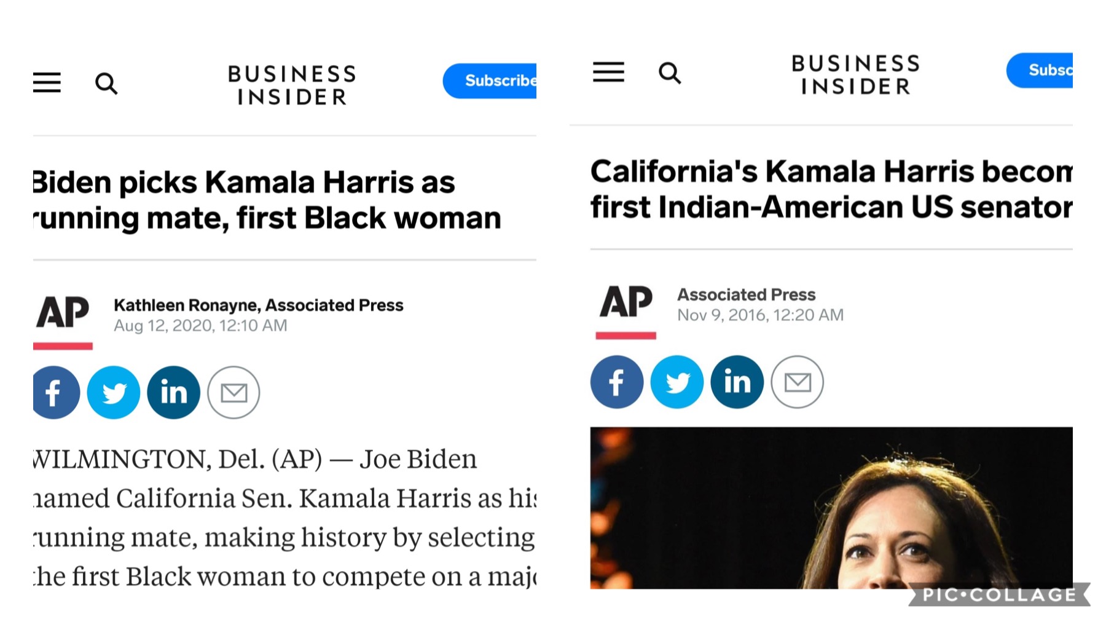
Task: Share the Biden running mate article on LinkedIn
Action: (173, 392)
